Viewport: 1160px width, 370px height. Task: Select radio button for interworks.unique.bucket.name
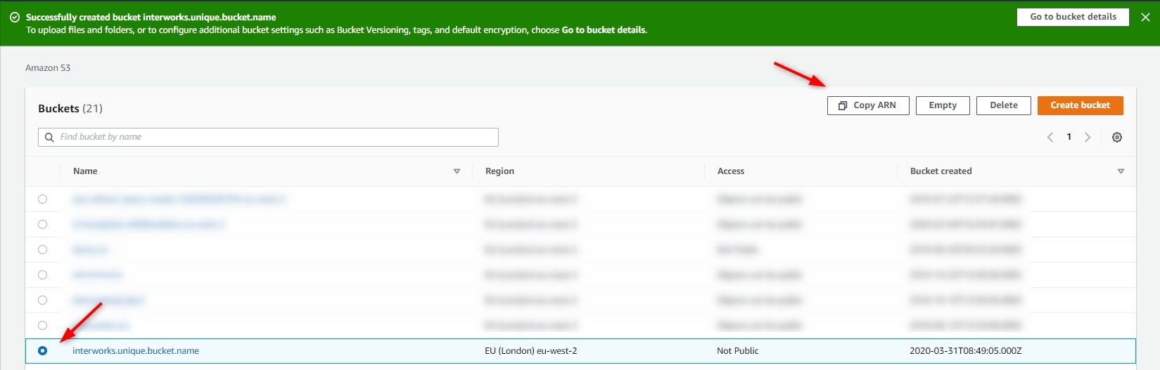tap(42, 351)
